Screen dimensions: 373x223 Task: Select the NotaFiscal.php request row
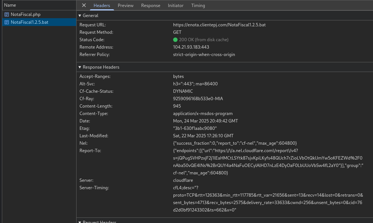coord(39,14)
